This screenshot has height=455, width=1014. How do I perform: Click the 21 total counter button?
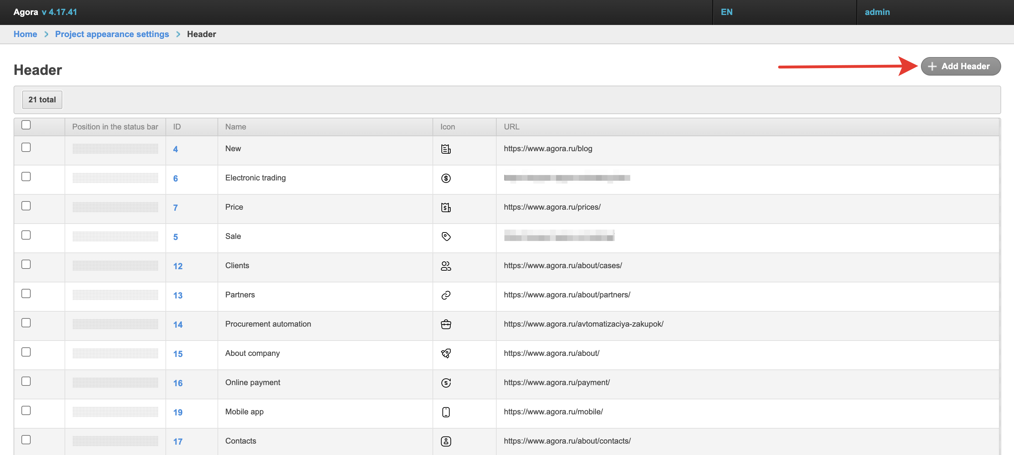[x=42, y=99]
